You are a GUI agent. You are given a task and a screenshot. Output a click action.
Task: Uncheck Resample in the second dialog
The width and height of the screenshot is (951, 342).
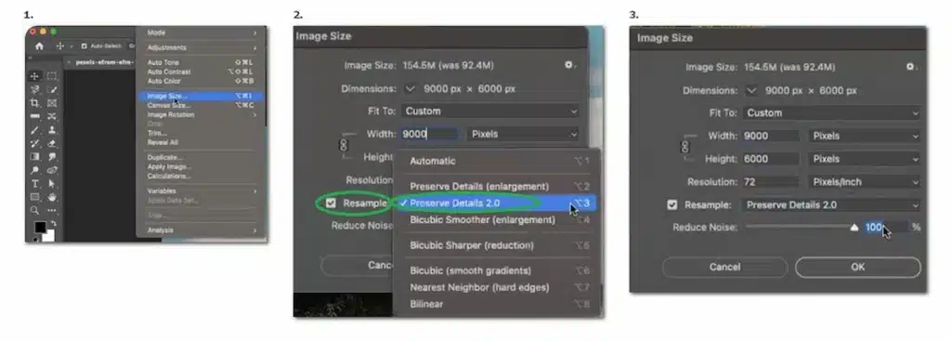(331, 204)
